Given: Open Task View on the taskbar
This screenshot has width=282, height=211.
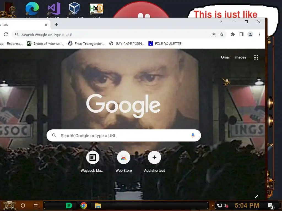Looking at the screenshot, I should tap(36, 206).
